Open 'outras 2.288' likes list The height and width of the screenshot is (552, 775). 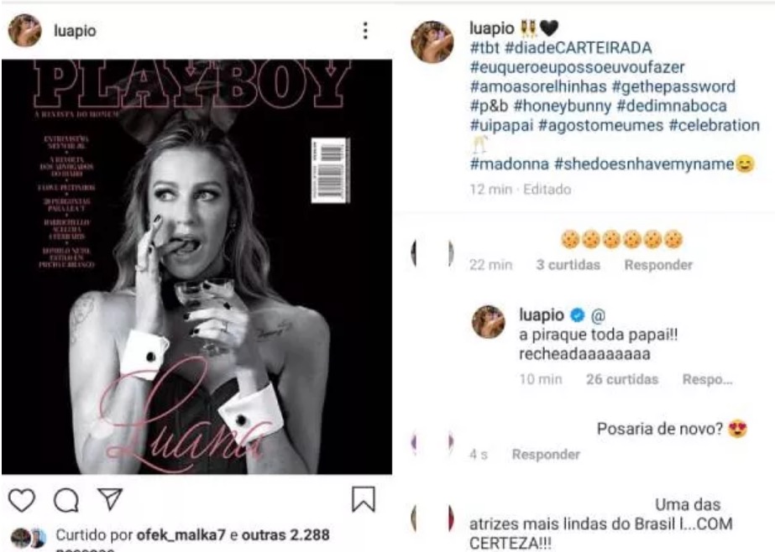click(x=285, y=534)
